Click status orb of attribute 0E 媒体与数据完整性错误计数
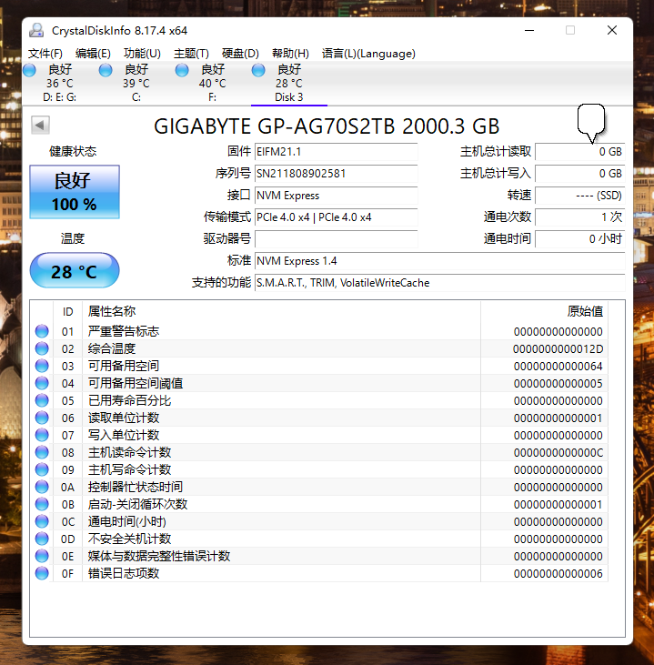 [x=42, y=556]
